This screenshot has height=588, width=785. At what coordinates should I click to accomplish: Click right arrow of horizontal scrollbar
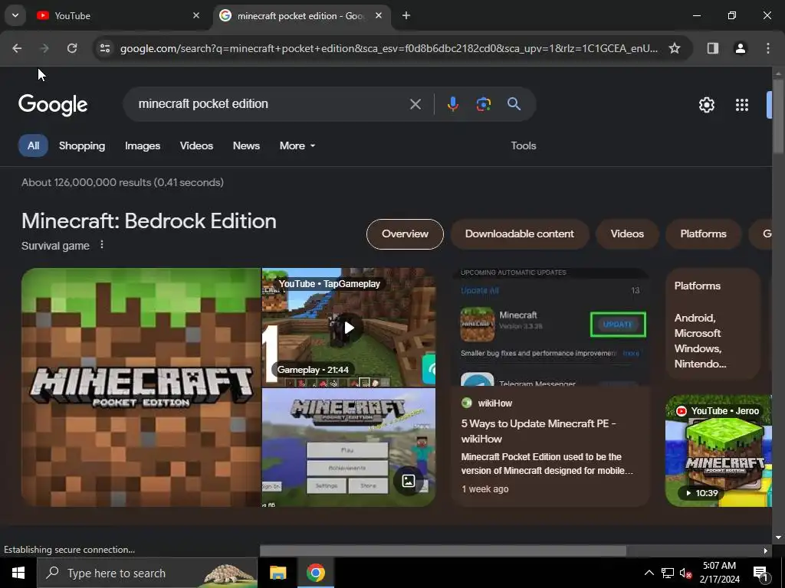tap(766, 550)
